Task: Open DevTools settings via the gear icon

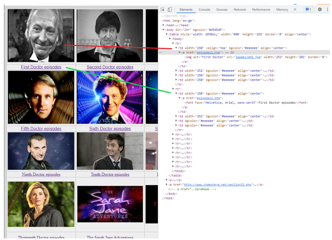Action: coord(320,9)
